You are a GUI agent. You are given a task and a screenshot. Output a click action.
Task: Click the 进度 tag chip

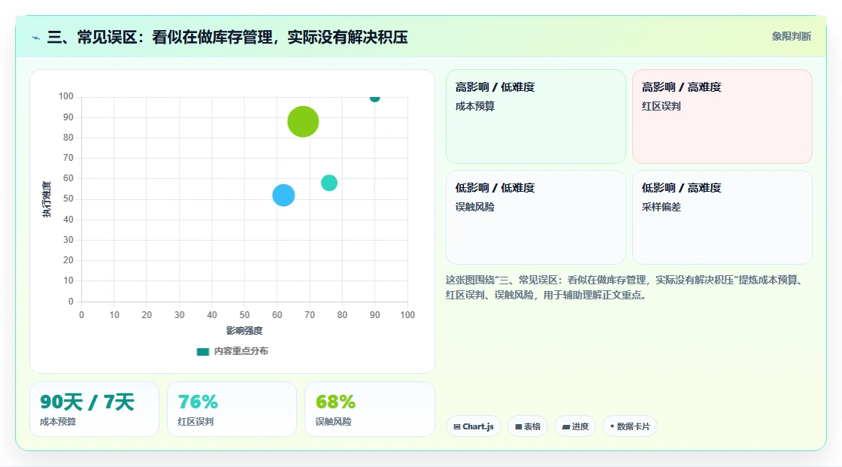(574, 426)
